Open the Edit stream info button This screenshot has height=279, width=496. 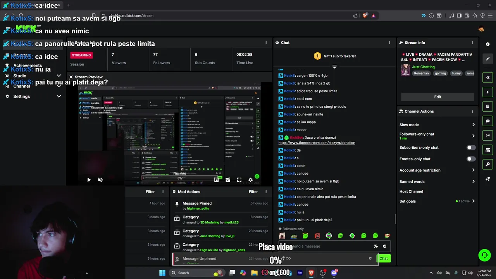pyautogui.click(x=437, y=97)
